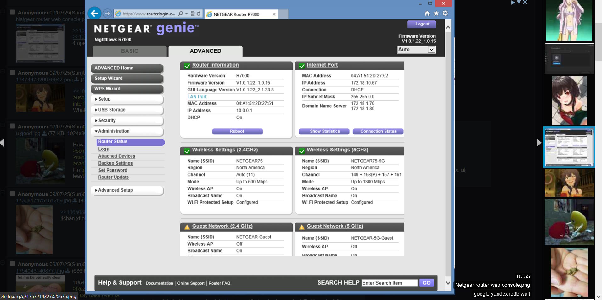The image size is (602, 300).
Task: Click the Internet Port green status check icon
Action: [301, 66]
